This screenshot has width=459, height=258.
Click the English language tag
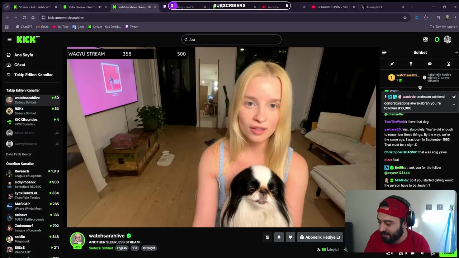(122, 248)
